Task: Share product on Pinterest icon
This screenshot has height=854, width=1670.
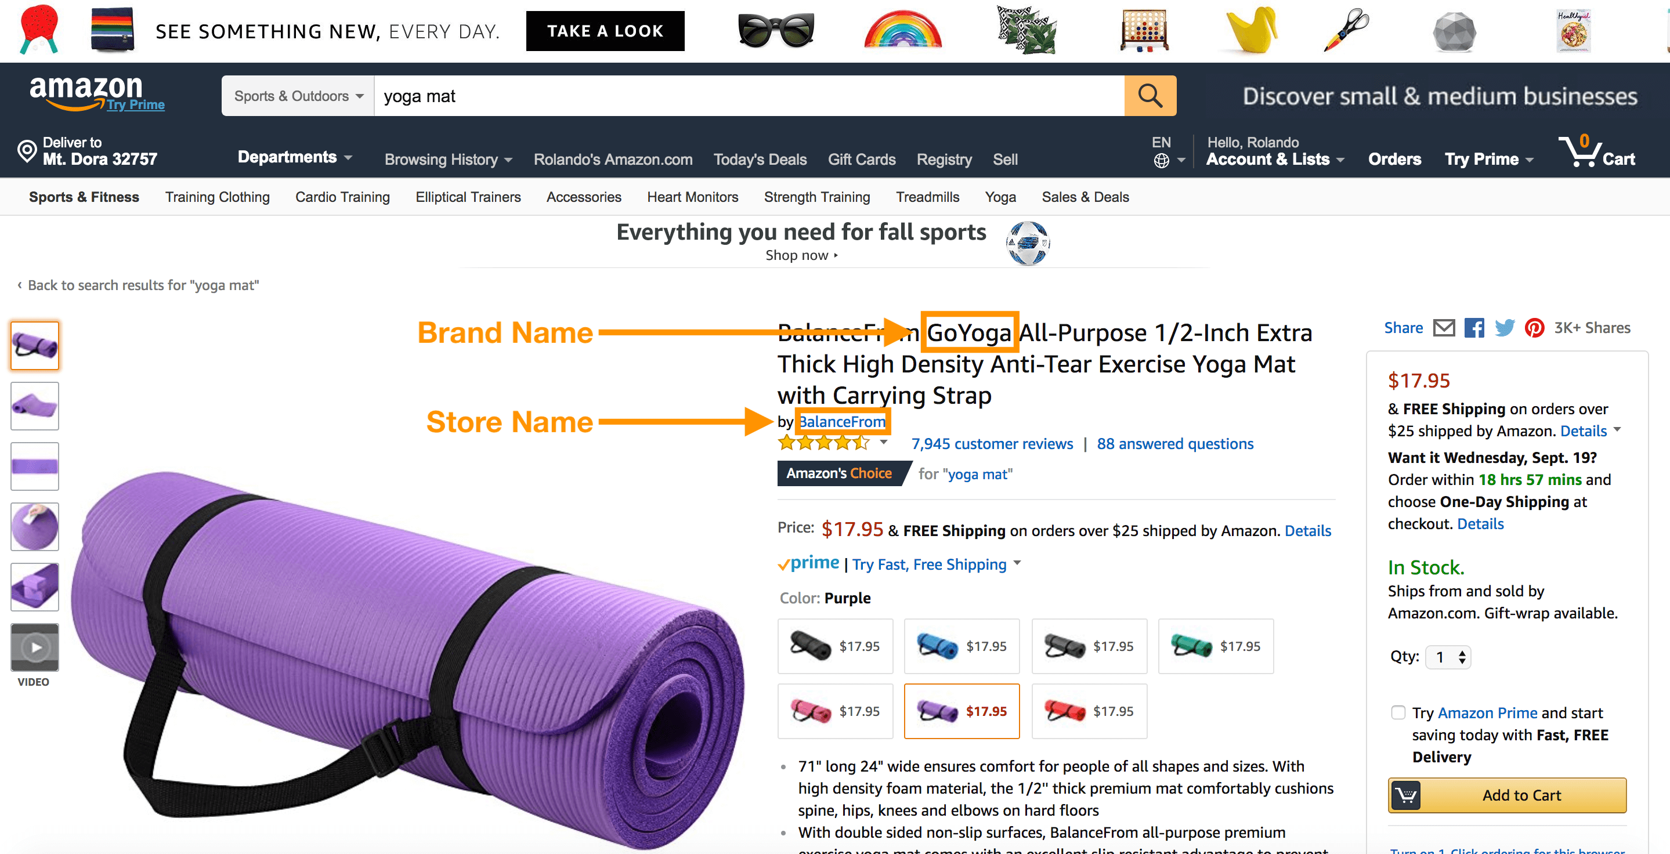Action: 1534,328
